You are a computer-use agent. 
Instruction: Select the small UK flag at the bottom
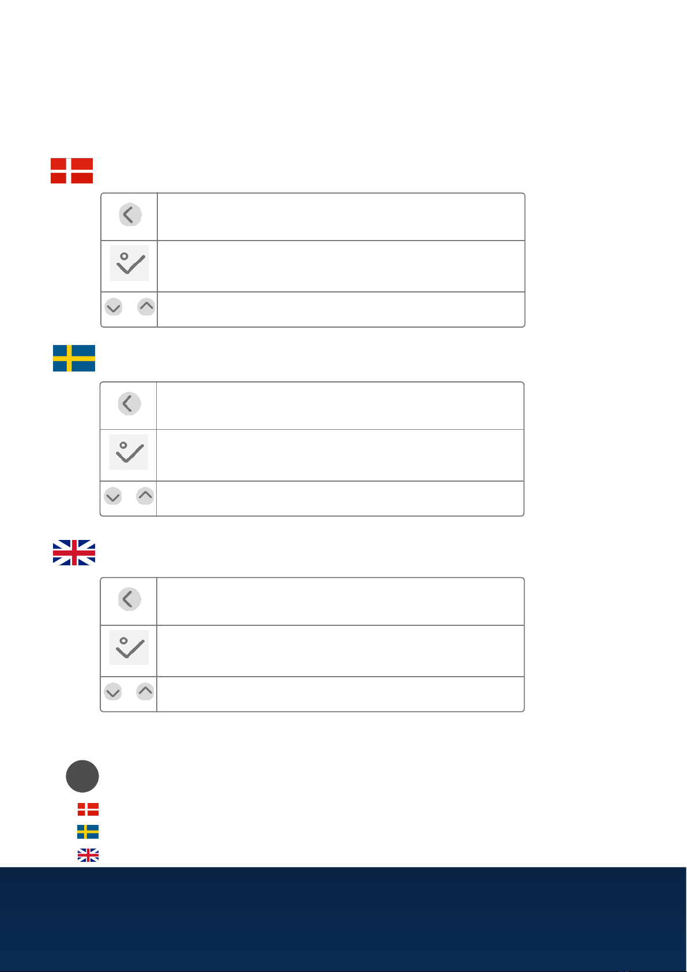tap(88, 855)
